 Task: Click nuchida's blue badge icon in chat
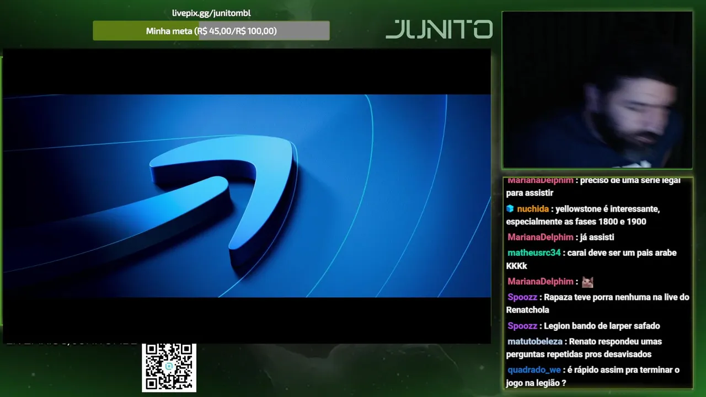pyautogui.click(x=510, y=209)
